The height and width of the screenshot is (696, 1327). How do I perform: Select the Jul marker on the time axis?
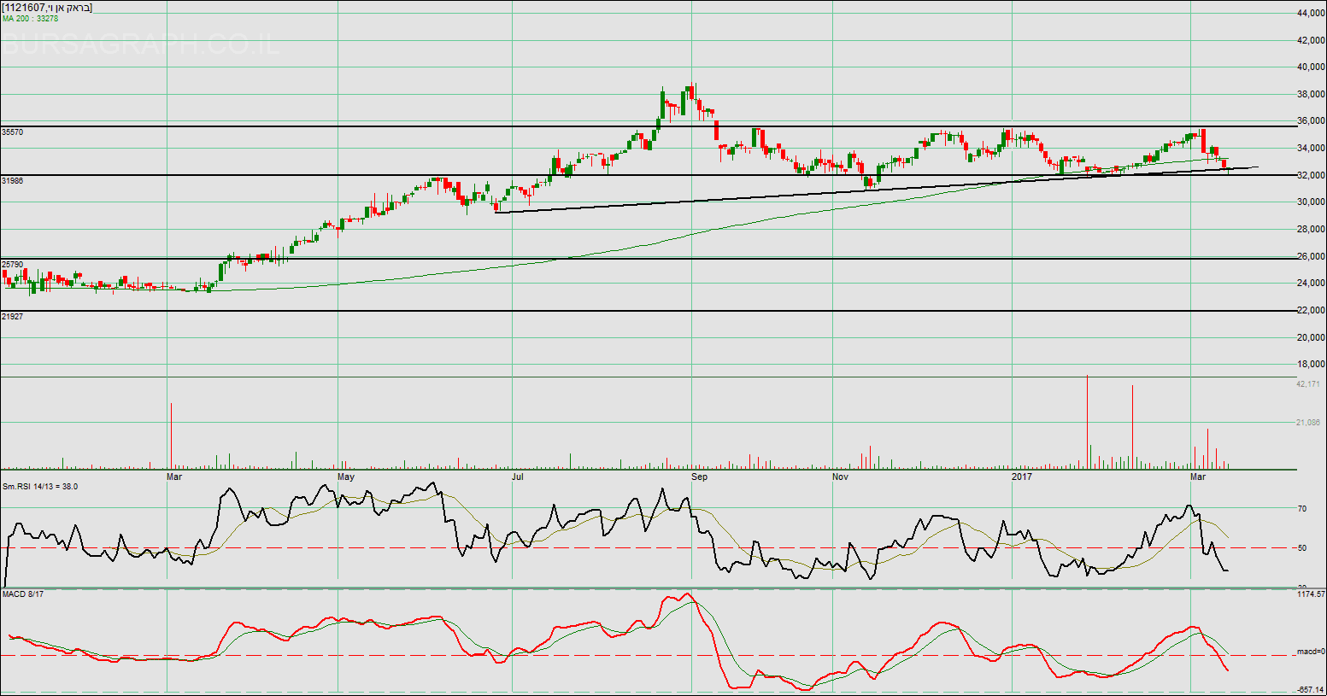click(518, 477)
